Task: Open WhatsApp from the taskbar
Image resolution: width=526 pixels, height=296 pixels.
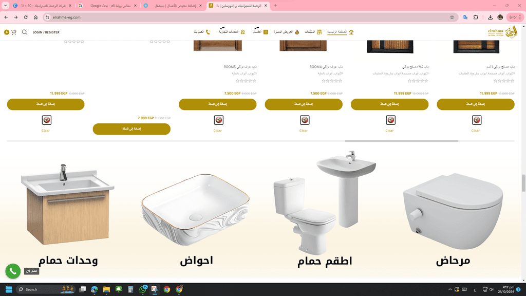Action: click(x=143, y=289)
